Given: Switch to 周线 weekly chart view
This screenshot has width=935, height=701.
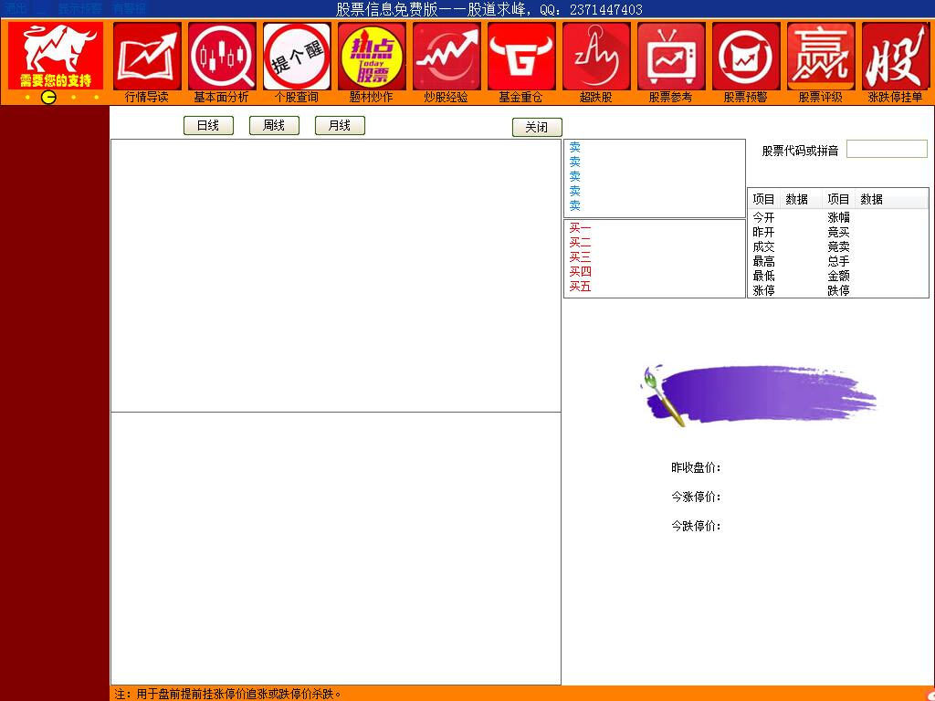Looking at the screenshot, I should 273,125.
